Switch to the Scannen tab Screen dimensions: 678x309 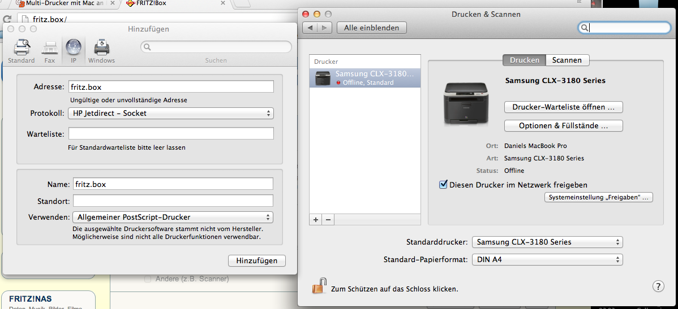click(567, 60)
